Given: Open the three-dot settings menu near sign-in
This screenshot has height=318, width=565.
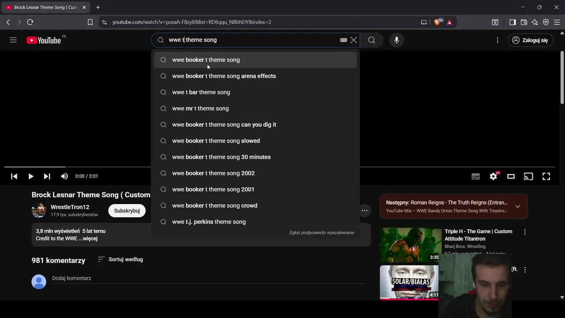Looking at the screenshot, I should 497,40.
